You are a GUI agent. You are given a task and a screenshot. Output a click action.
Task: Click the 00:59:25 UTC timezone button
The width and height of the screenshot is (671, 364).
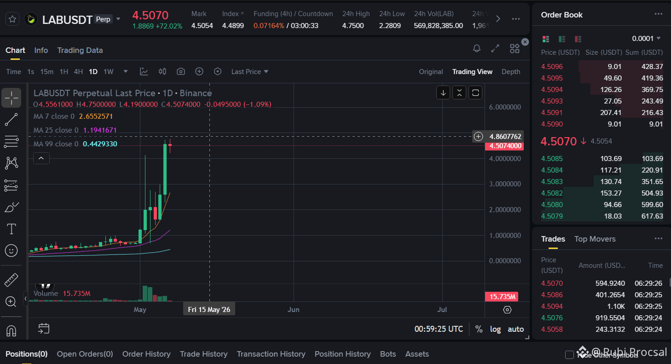point(439,329)
